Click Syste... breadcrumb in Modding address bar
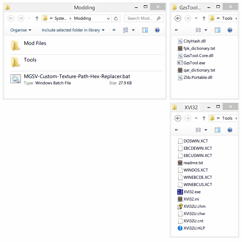Screen dimensions: 242x242 click(x=60, y=18)
